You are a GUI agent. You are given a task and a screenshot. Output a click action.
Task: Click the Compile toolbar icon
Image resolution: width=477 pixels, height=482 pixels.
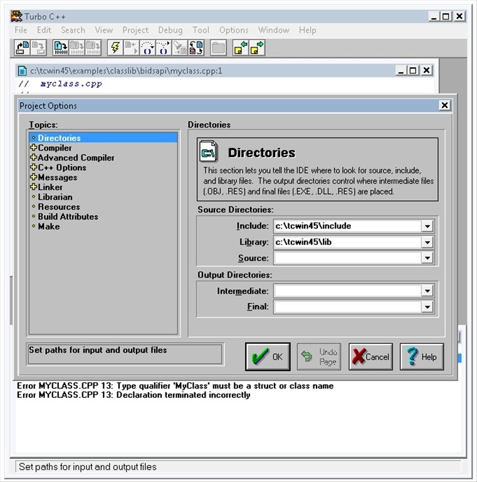(60, 48)
